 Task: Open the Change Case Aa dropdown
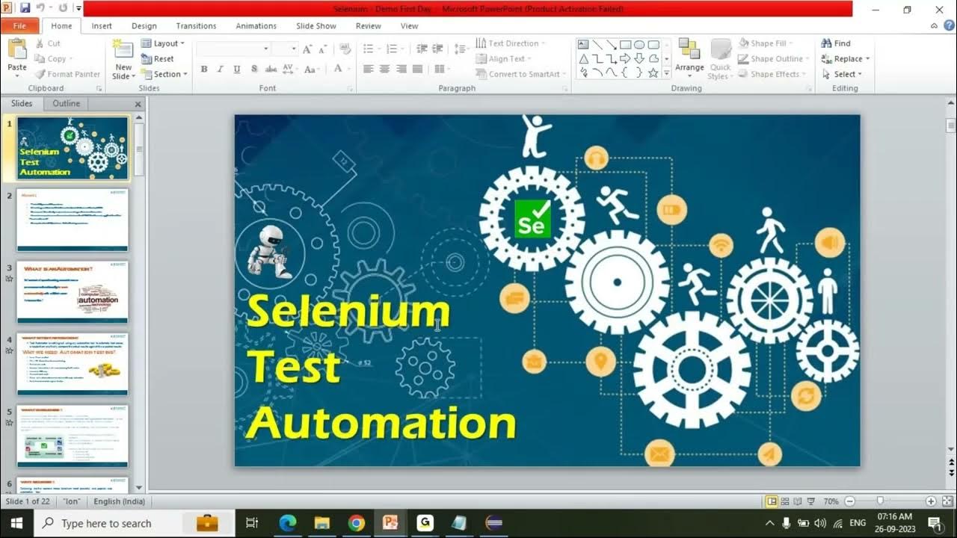coord(313,69)
